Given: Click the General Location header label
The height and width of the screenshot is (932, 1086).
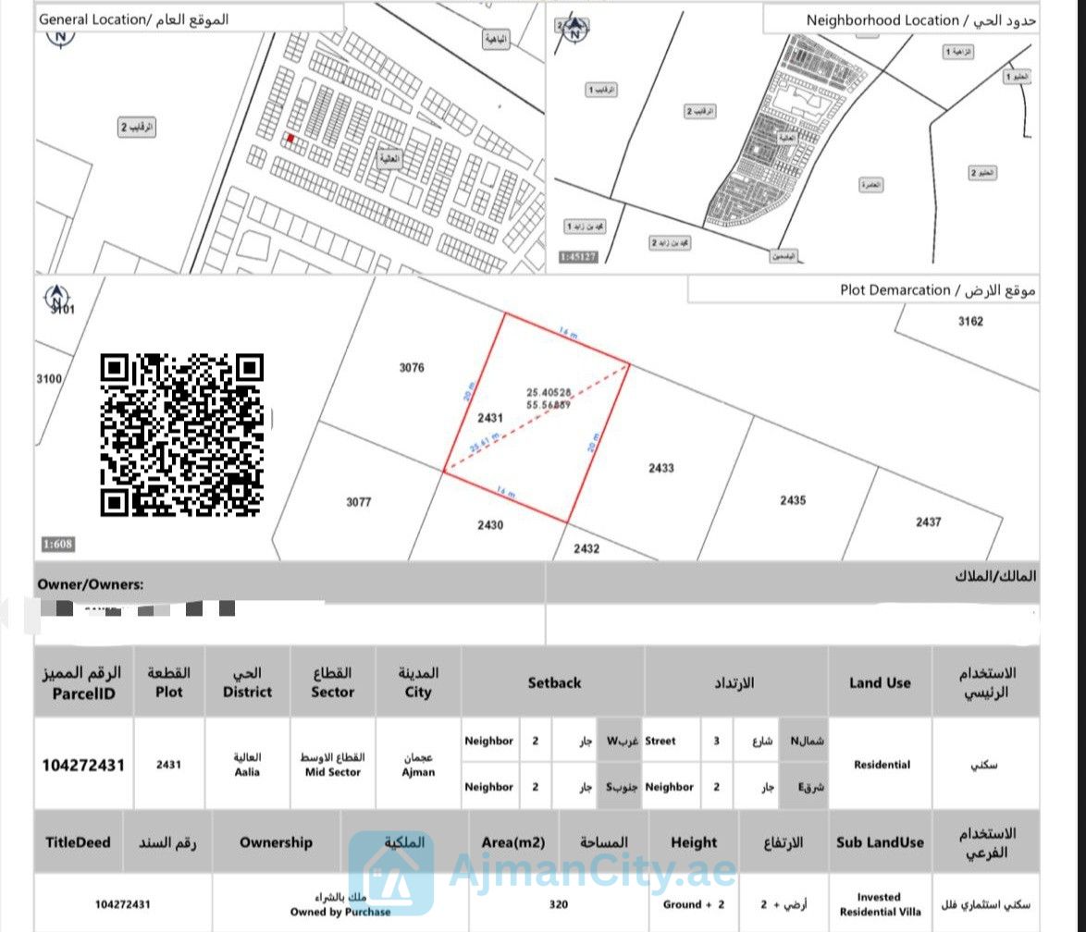Looking at the screenshot, I should [134, 19].
